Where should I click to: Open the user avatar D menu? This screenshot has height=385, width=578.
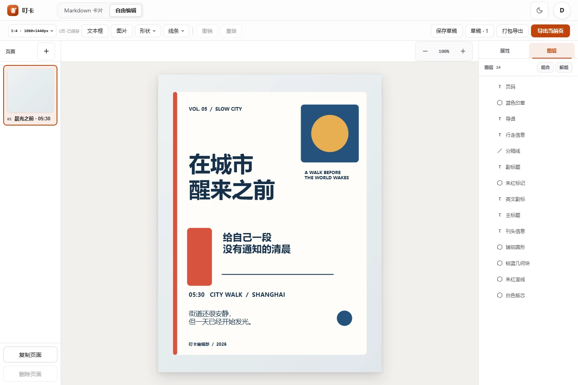(562, 10)
